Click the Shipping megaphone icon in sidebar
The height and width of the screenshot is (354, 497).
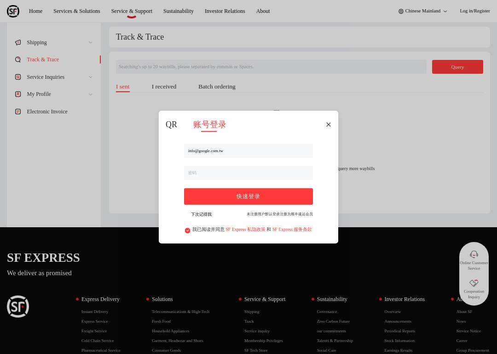(x=18, y=42)
